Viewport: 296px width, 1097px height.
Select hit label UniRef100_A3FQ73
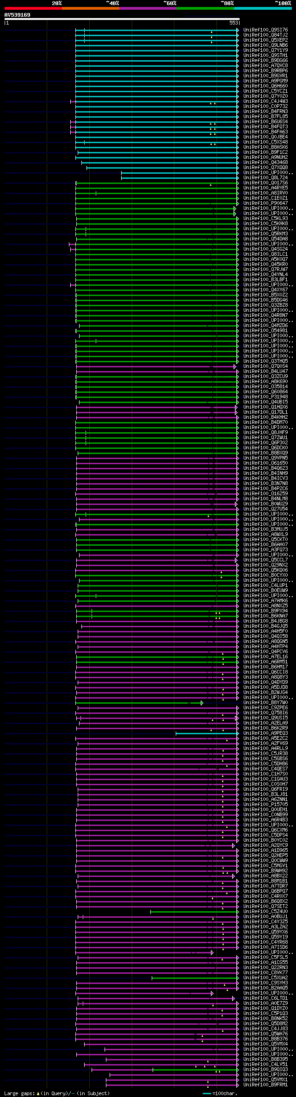(x=265, y=549)
